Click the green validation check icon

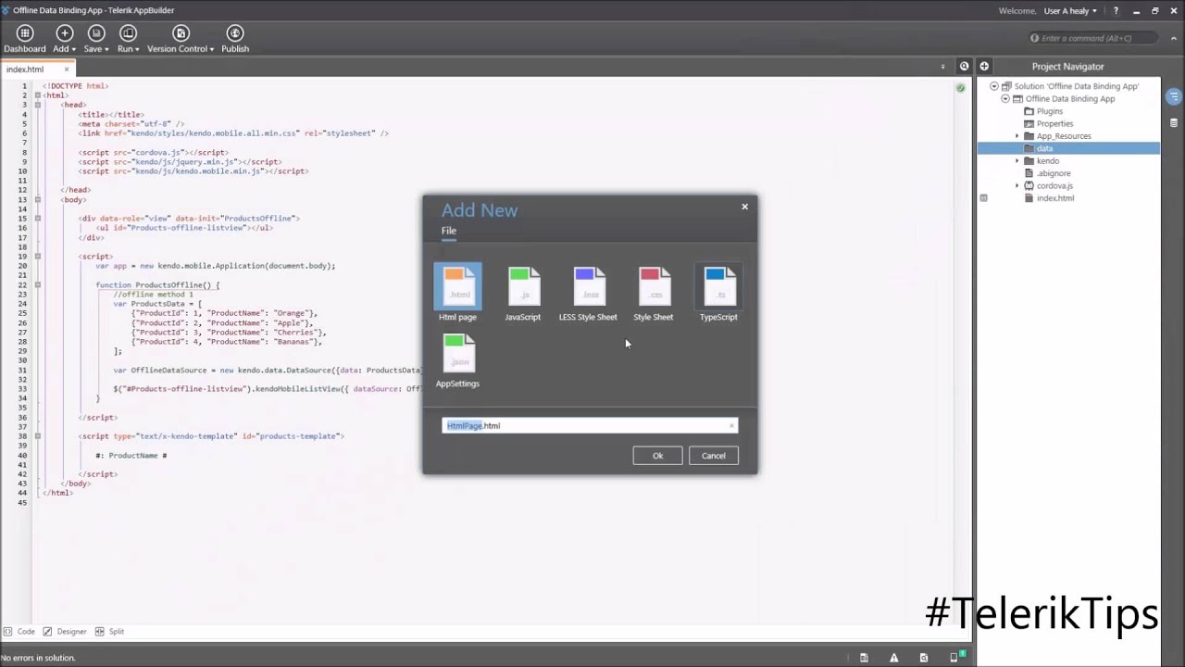(960, 88)
